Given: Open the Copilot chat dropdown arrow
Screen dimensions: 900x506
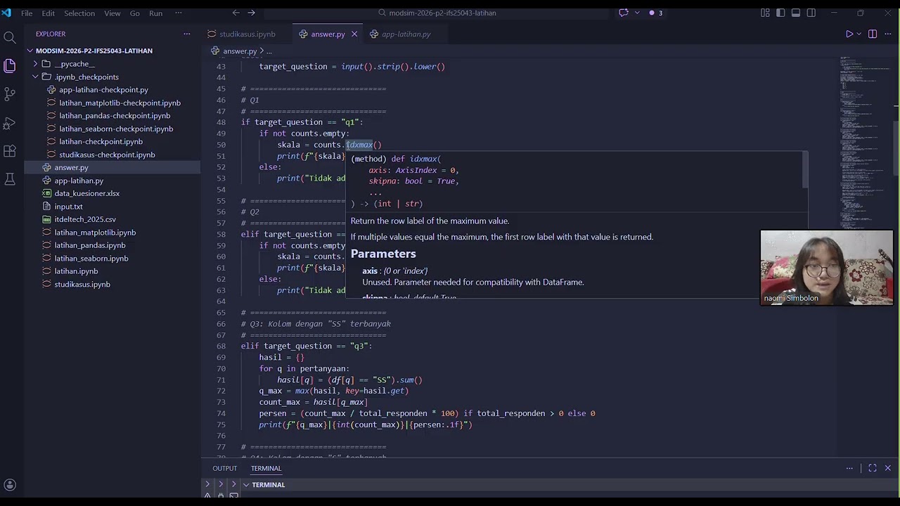Looking at the screenshot, I should coord(638,13).
